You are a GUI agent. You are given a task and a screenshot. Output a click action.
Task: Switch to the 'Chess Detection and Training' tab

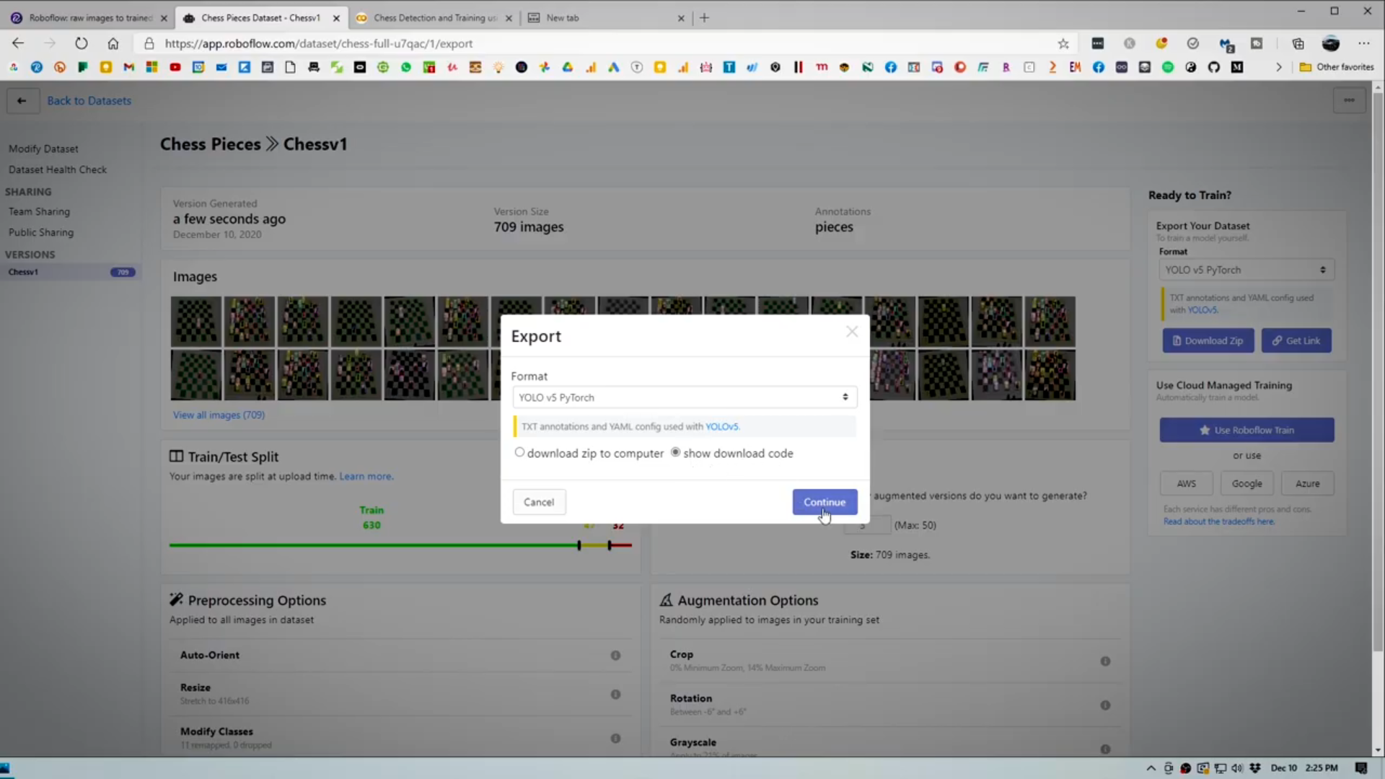(434, 18)
